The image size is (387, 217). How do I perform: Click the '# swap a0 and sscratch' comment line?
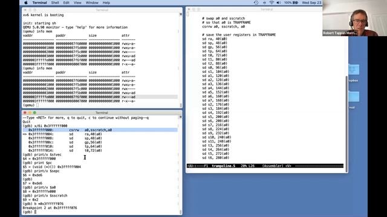coord(224,19)
